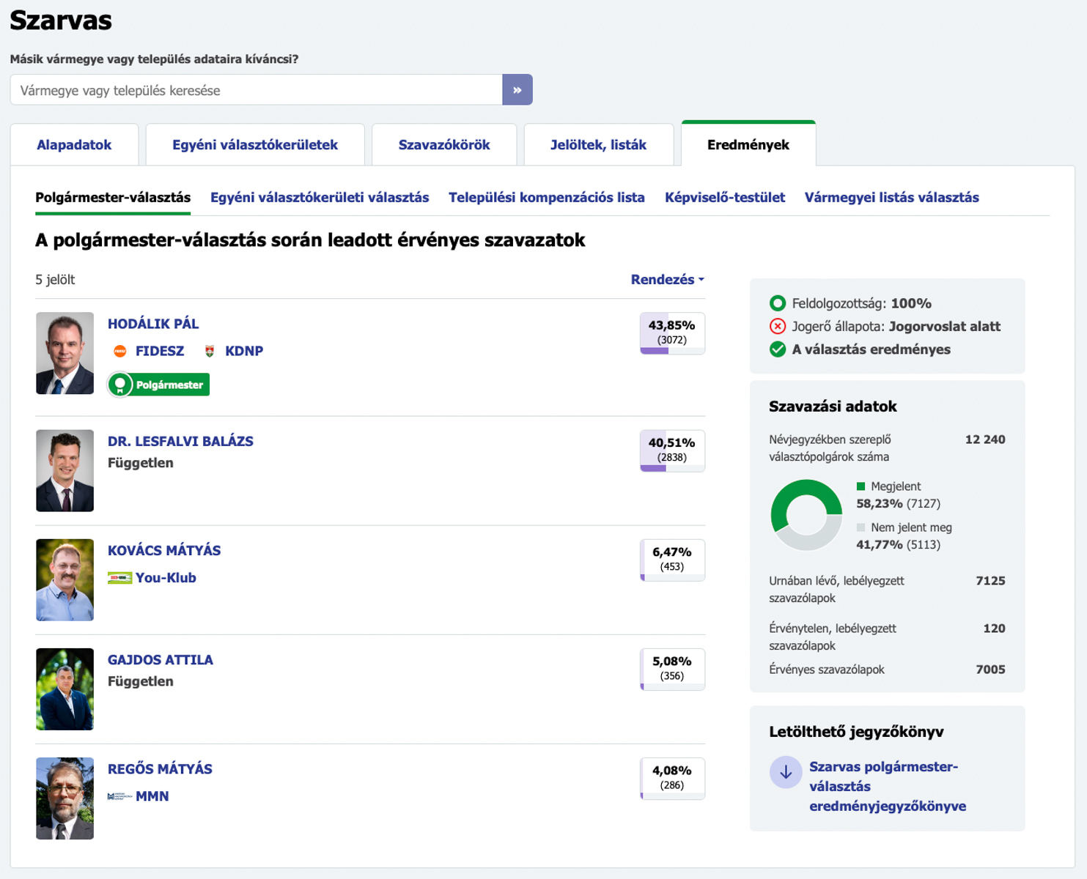1087x879 pixels.
Task: Click Kovács Mátyás candidate photo
Action: [65, 580]
